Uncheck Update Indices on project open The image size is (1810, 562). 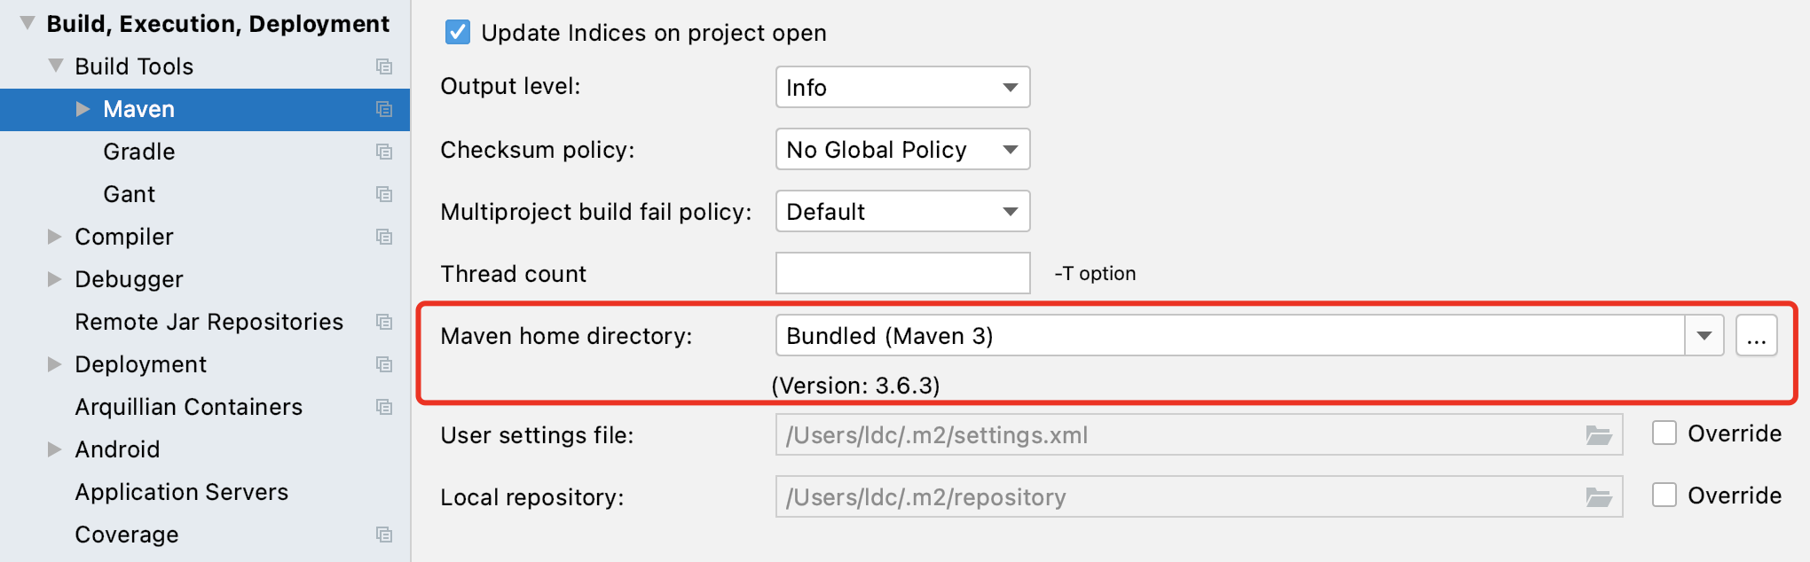[458, 33]
